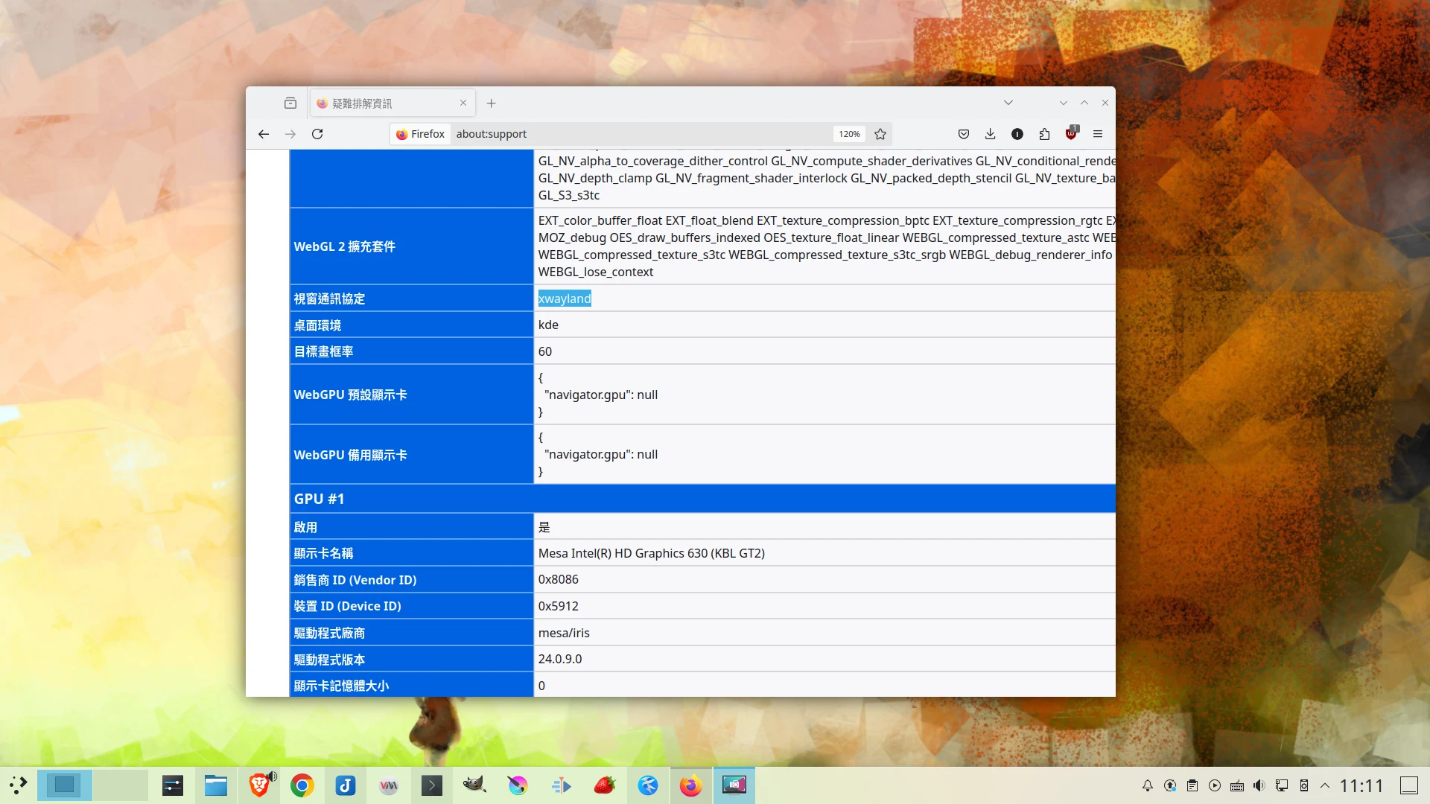Click the Extensions puzzle-piece icon
Image resolution: width=1430 pixels, height=804 pixels.
point(1044,134)
